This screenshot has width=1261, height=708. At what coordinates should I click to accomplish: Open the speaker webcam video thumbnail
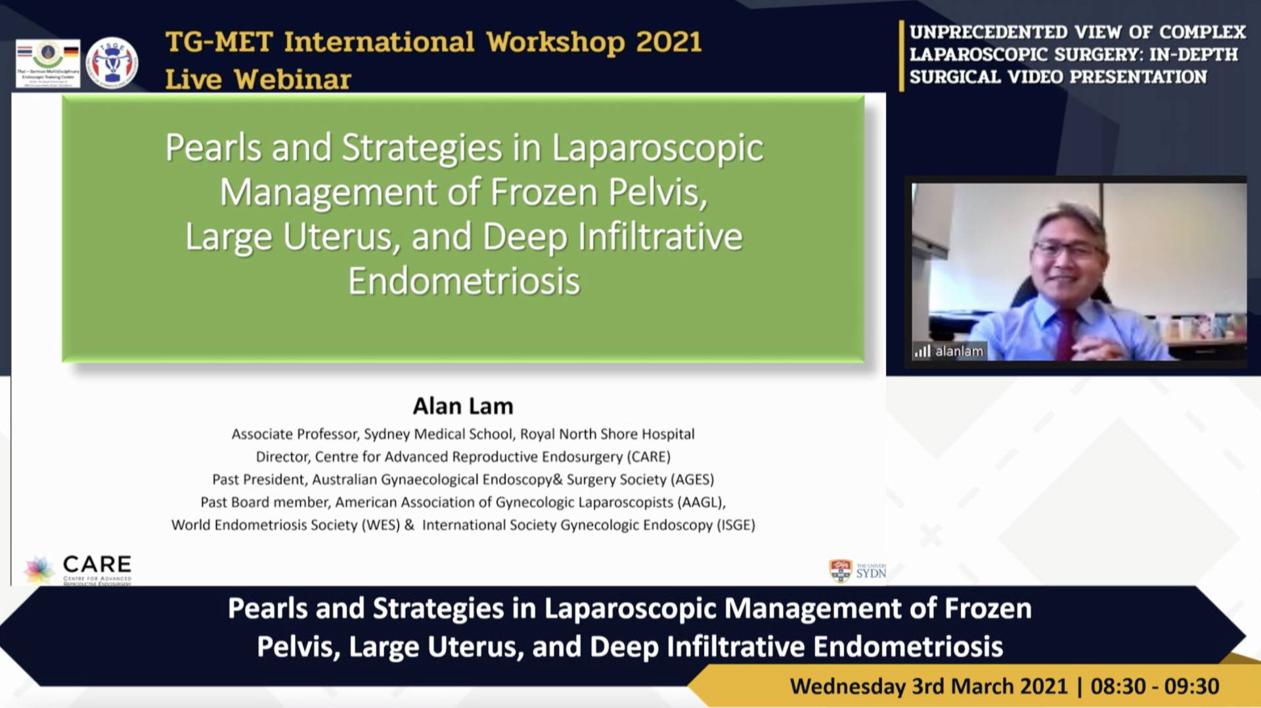click(x=1078, y=271)
